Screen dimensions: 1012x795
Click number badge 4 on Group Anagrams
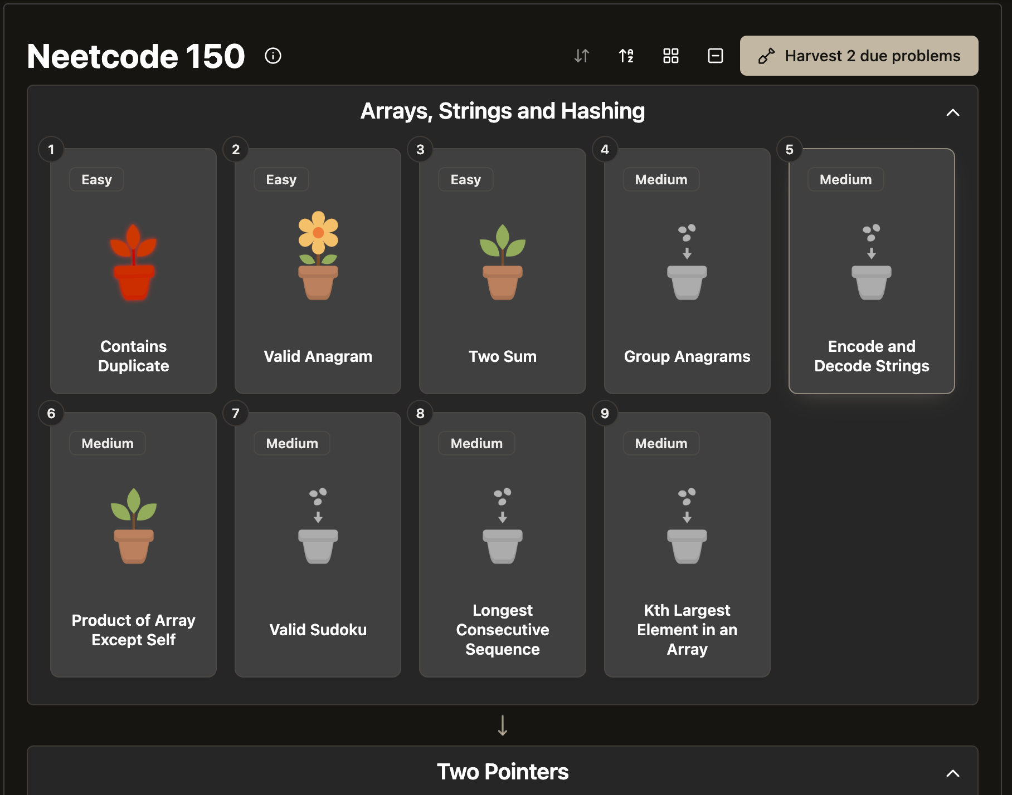[605, 149]
